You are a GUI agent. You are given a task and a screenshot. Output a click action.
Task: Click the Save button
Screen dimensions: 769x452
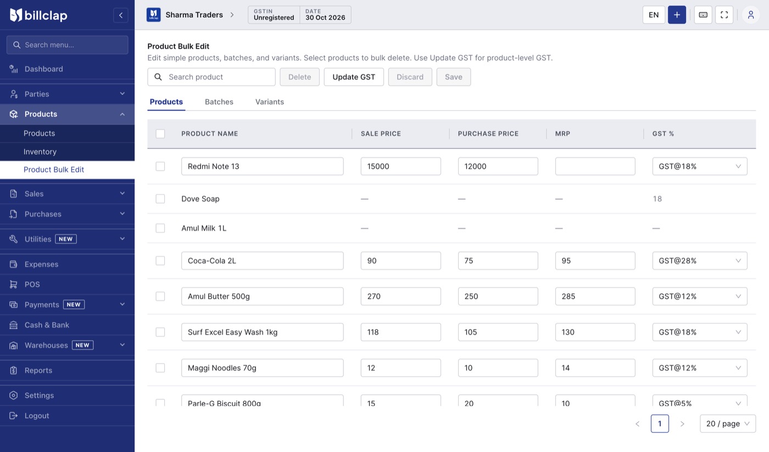click(454, 77)
